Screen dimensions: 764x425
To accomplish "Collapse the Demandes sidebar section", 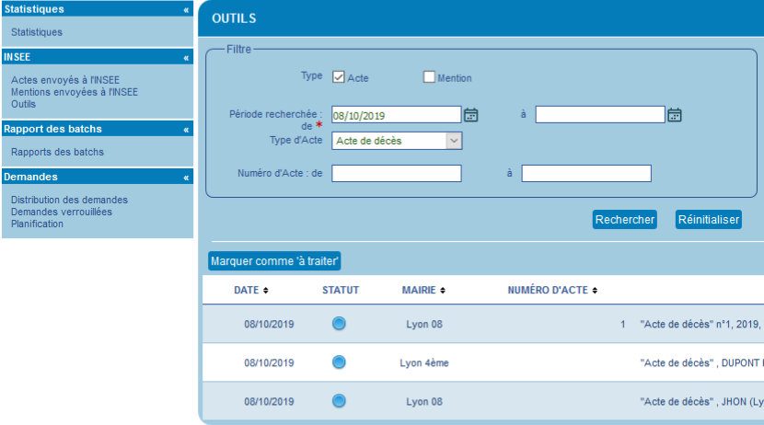I will click(x=187, y=177).
